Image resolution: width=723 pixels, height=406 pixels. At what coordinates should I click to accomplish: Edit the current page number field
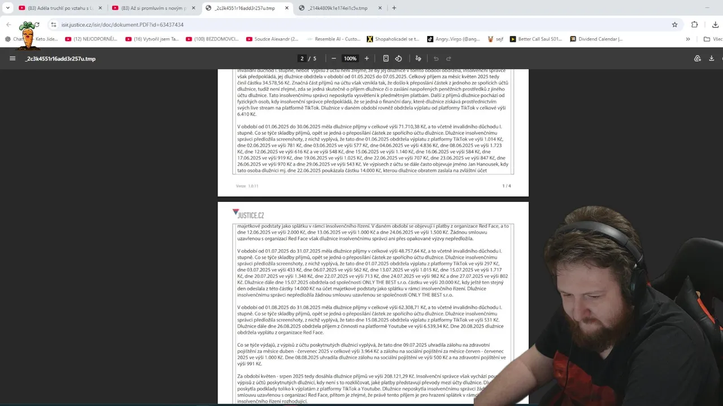click(302, 59)
